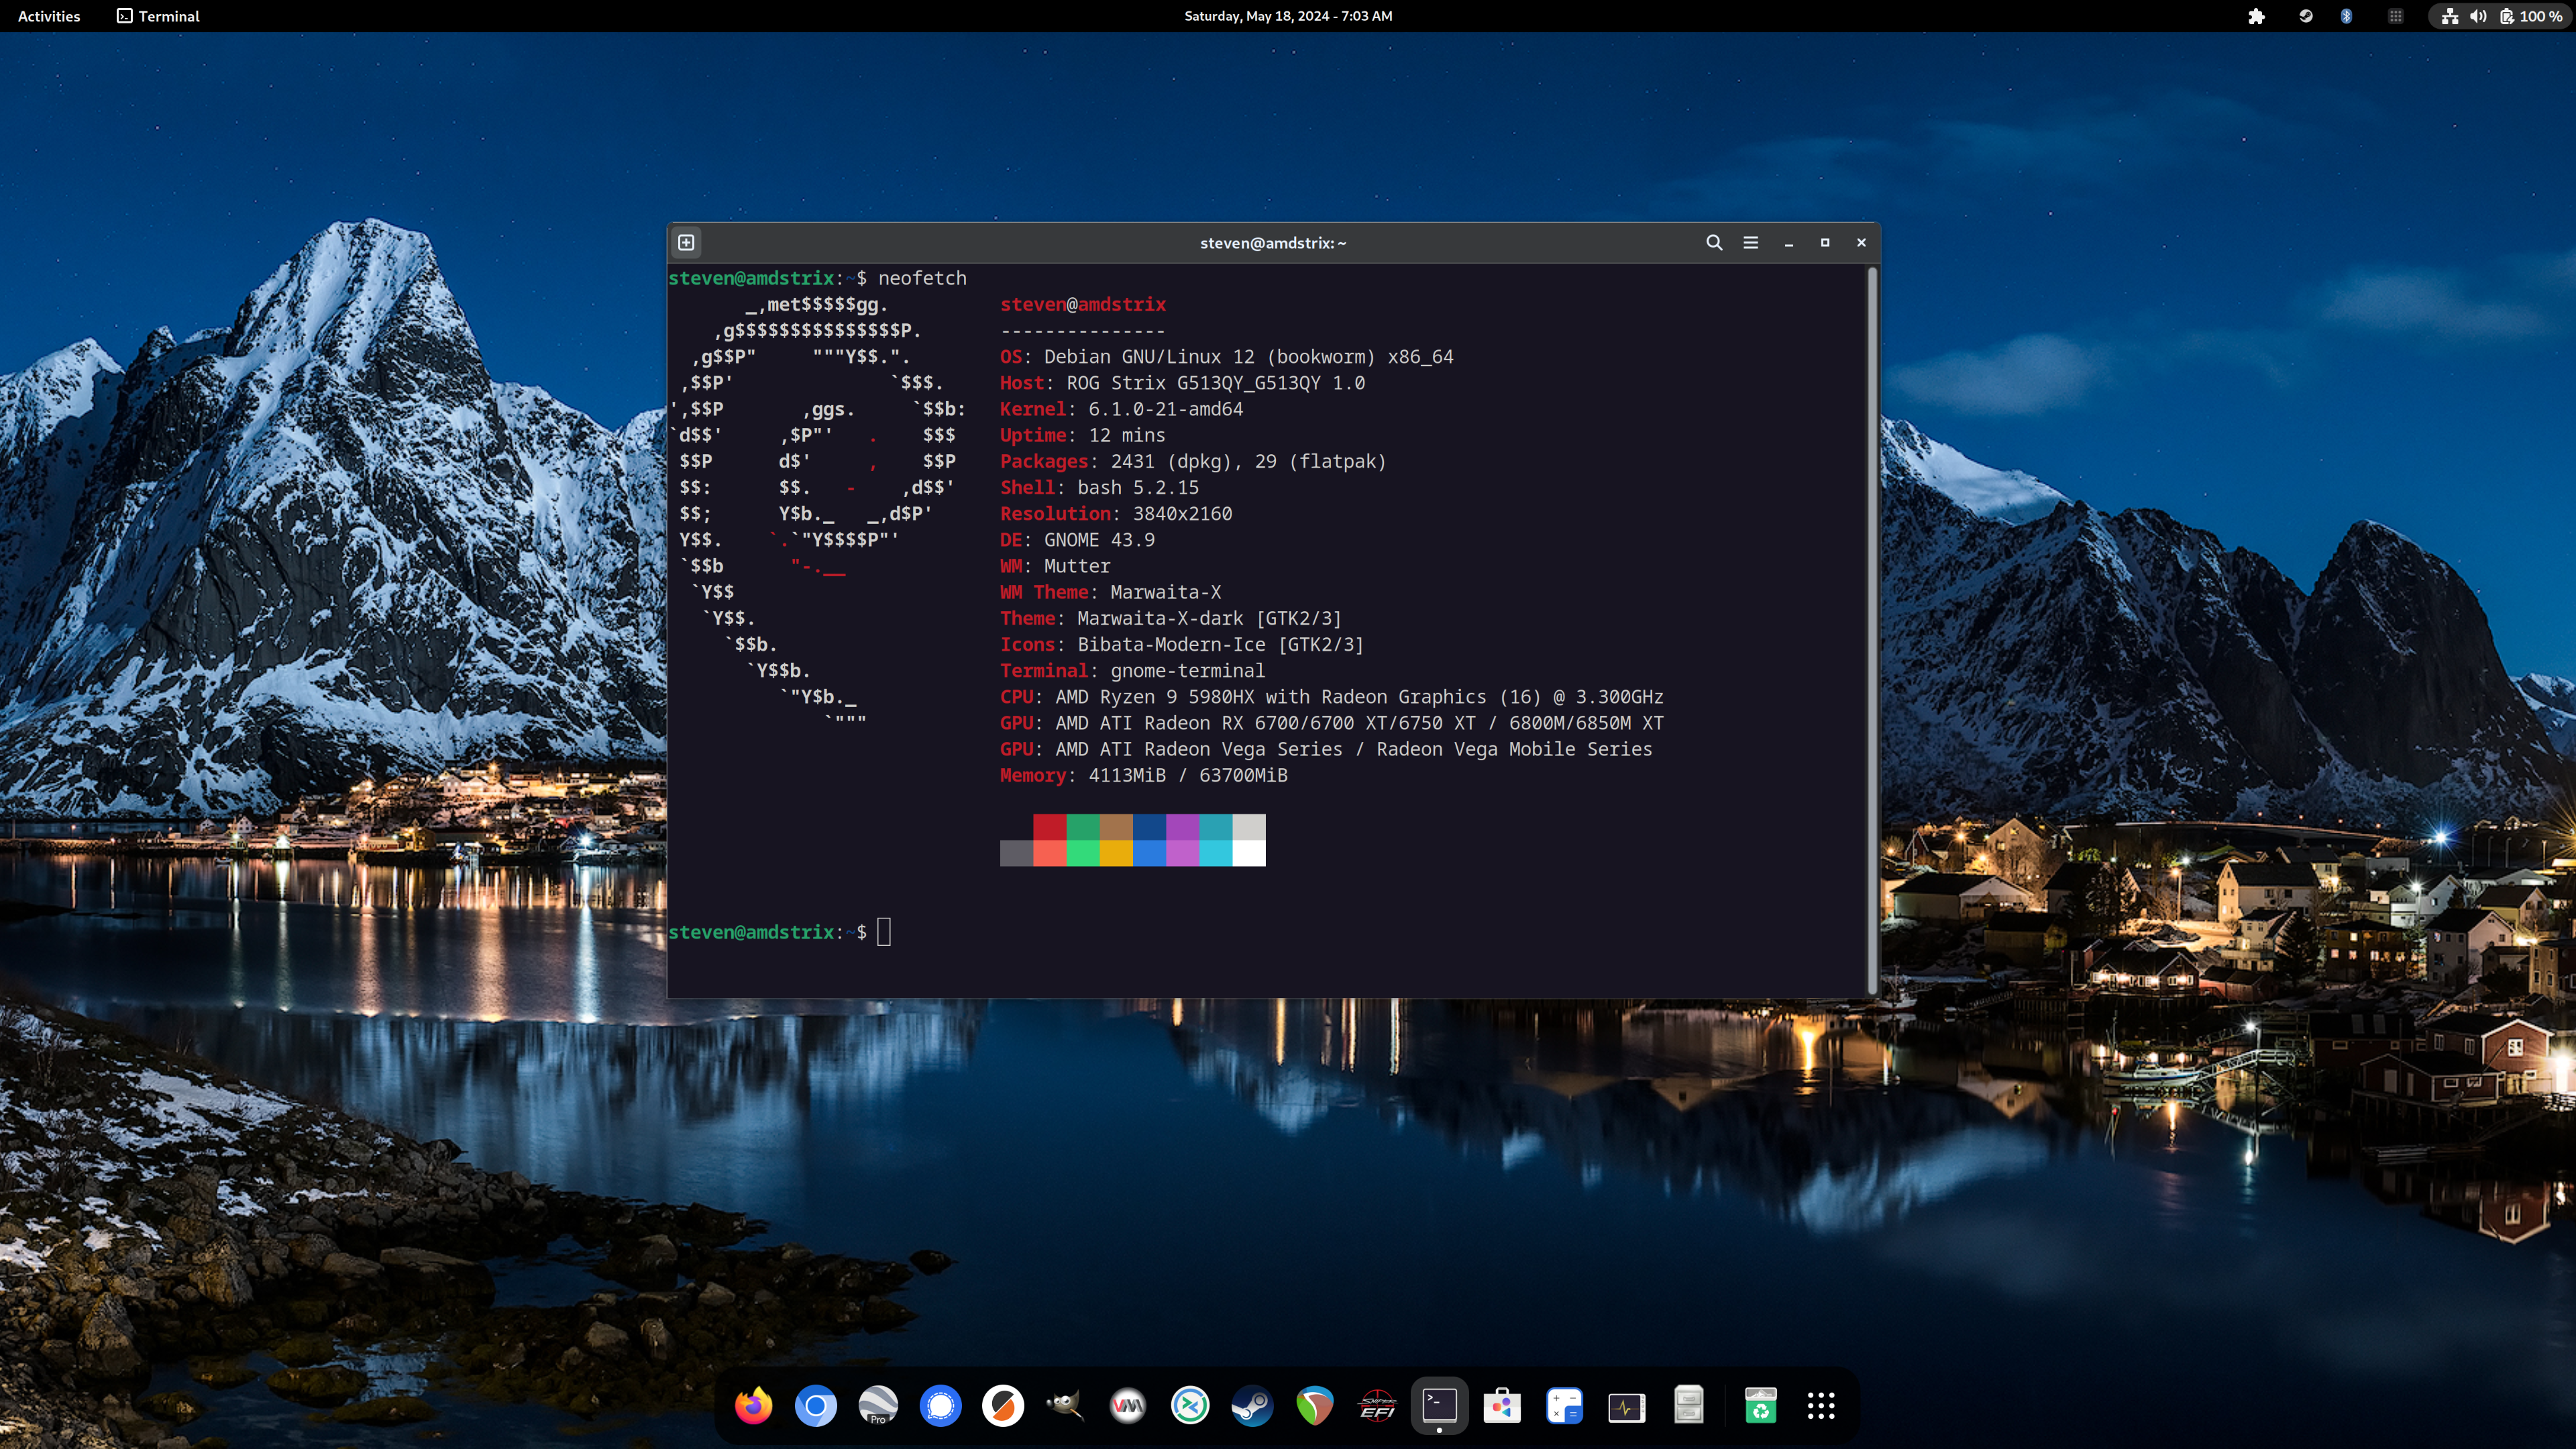
Task: Open the extensions puzzle piece indicator
Action: (x=2256, y=16)
